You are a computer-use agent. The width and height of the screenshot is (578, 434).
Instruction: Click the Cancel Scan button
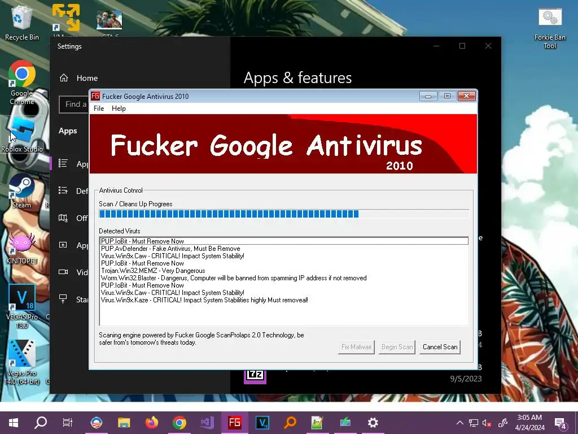coord(440,347)
